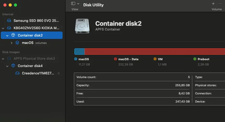Viewport: 225px width, 122px height.
Task: Click the View toolbar label
Action: (x=75, y=9)
